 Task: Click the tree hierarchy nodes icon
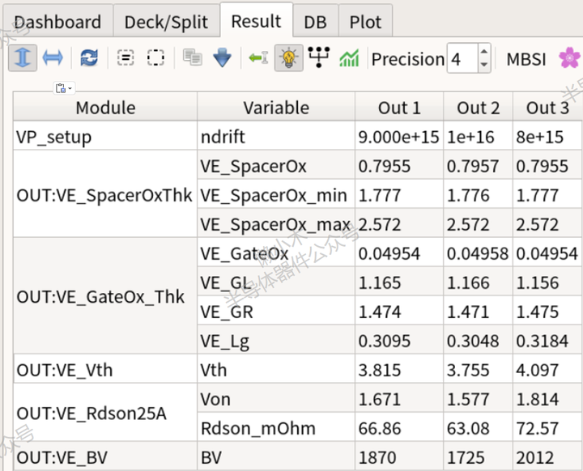pyautogui.click(x=319, y=57)
